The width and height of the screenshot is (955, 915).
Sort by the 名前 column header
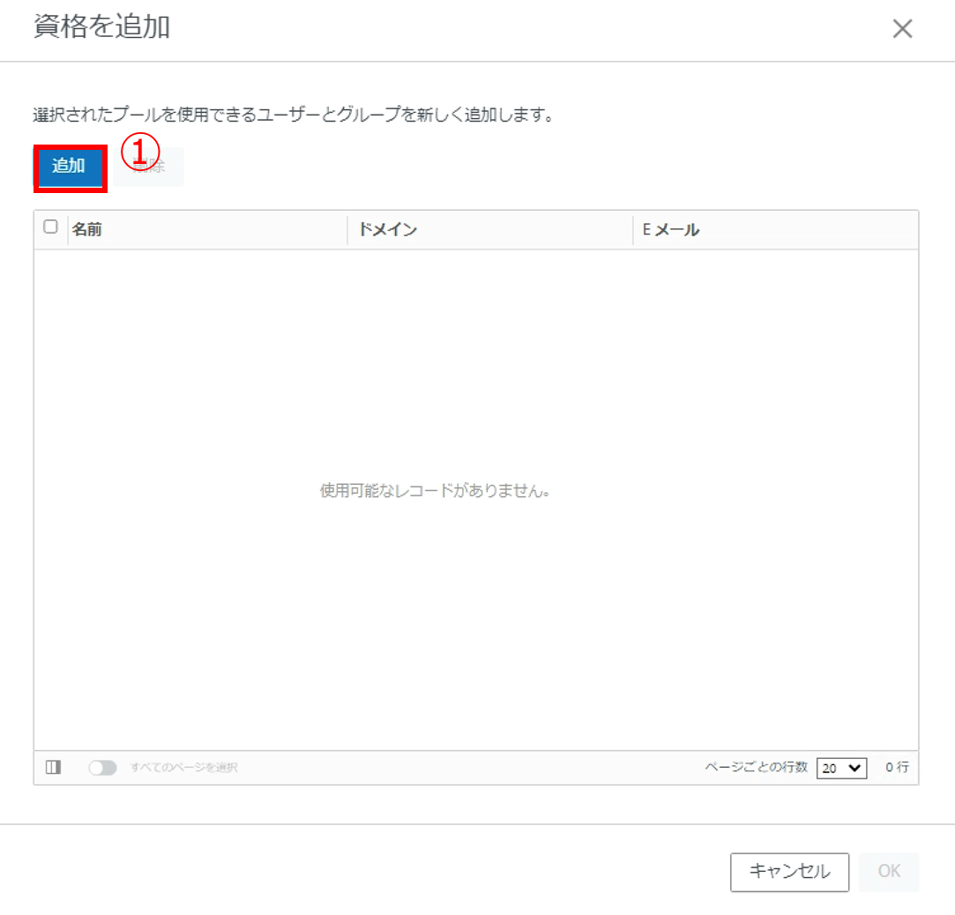pos(86,230)
